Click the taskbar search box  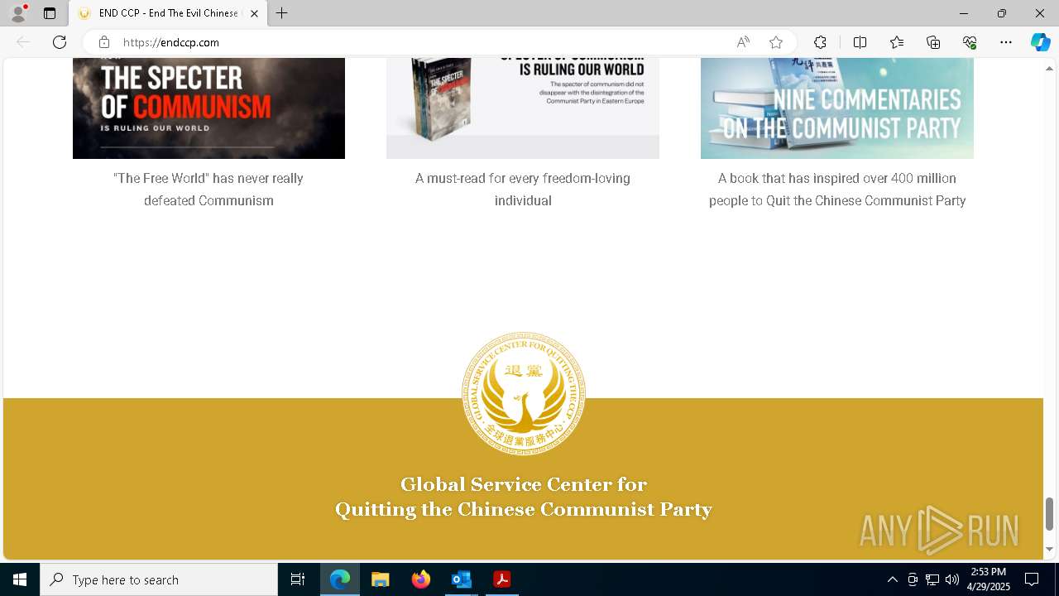(x=159, y=579)
